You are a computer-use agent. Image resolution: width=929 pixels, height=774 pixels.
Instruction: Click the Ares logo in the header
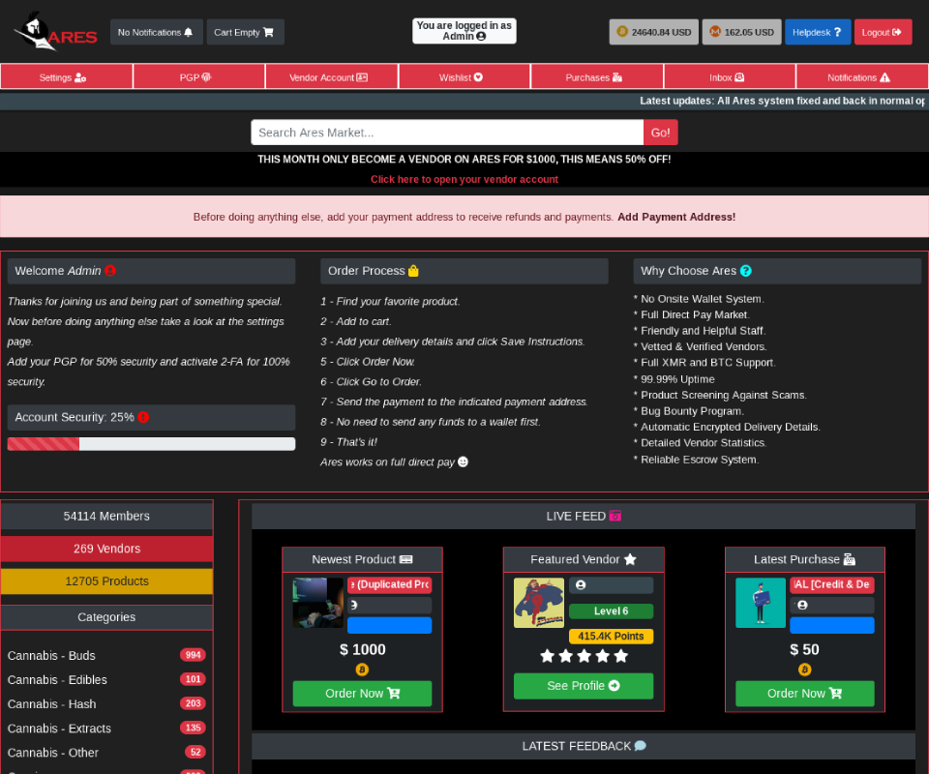coord(53,32)
